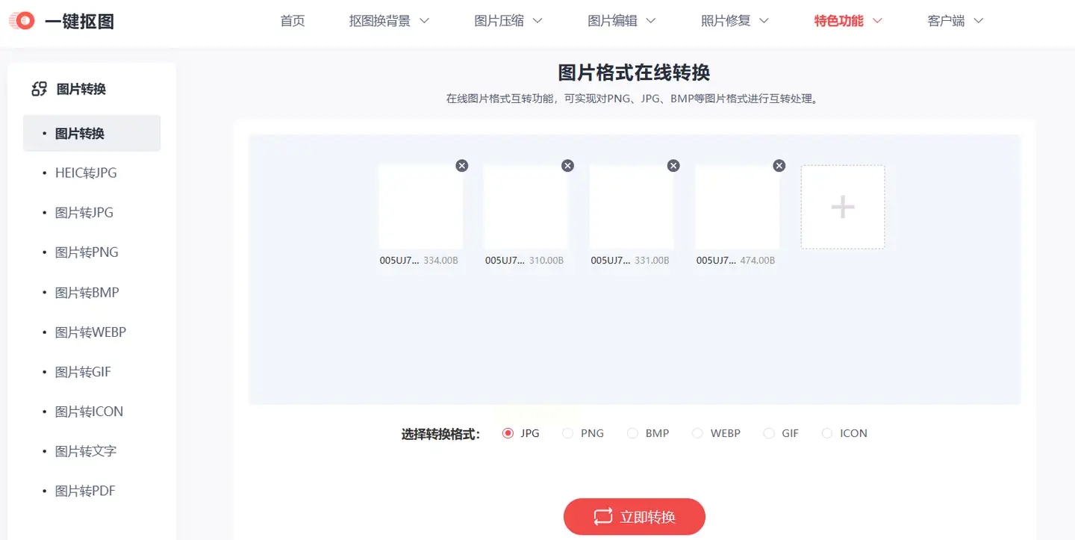Image resolution: width=1075 pixels, height=540 pixels.
Task: Select the thumbnail of the 334.00B image
Action: coord(420,207)
